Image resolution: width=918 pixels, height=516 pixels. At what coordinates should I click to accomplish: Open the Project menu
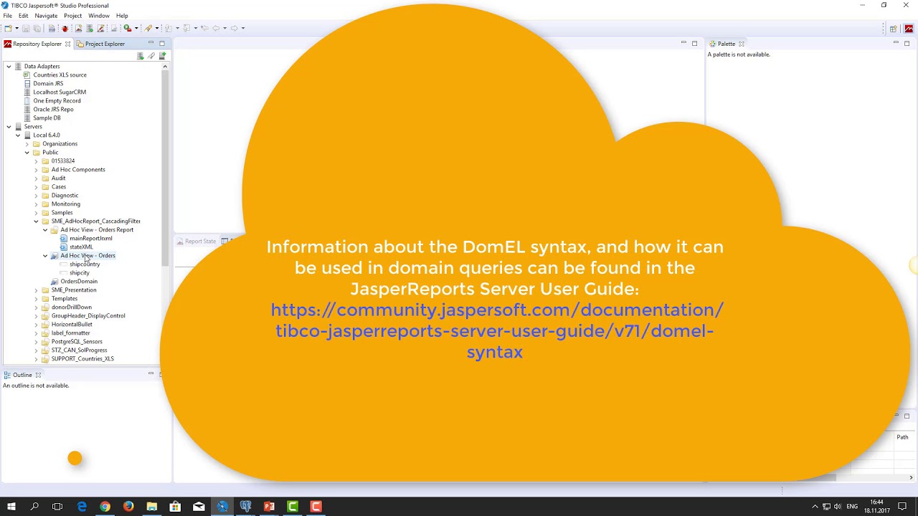point(72,16)
